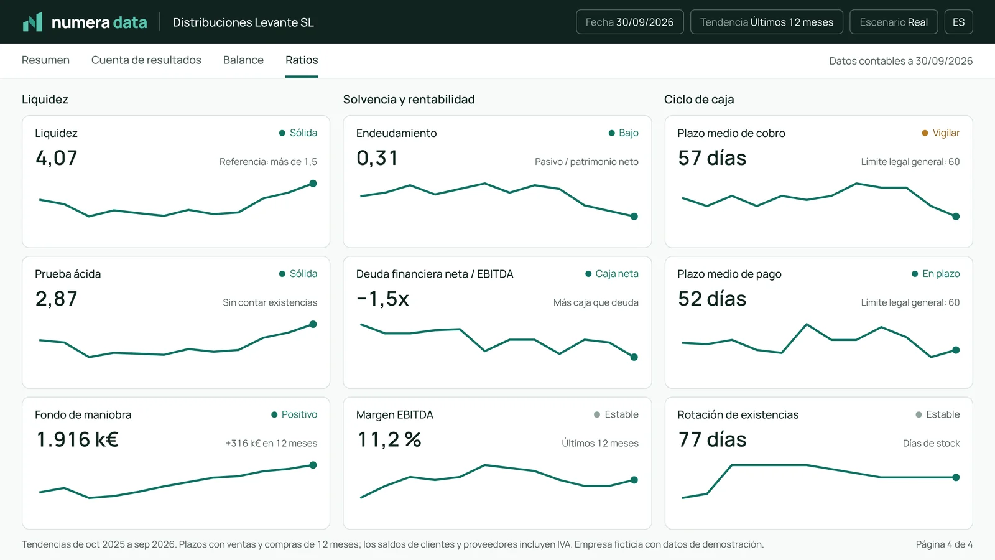Open the Fecha 30/09/2026 selector
The height and width of the screenshot is (560, 995).
point(629,22)
